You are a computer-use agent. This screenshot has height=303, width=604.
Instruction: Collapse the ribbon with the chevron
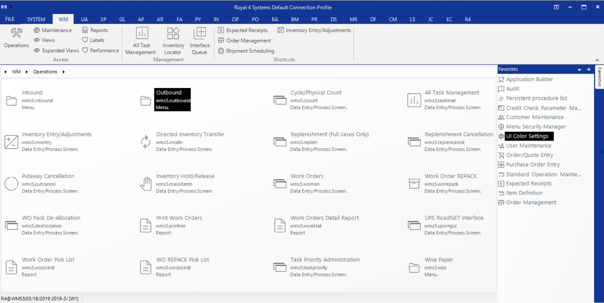pos(597,60)
